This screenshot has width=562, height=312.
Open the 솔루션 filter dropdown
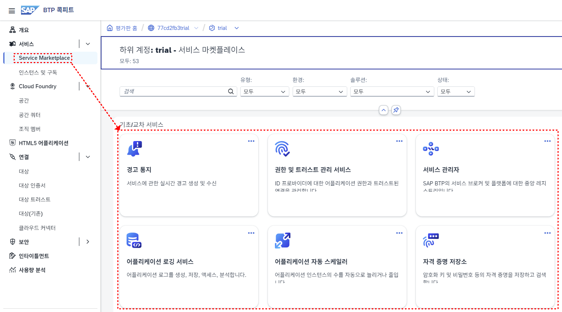tap(392, 92)
